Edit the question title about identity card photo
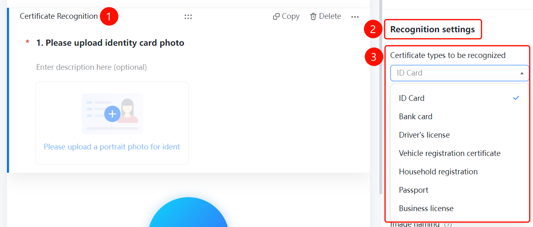 [x=110, y=43]
